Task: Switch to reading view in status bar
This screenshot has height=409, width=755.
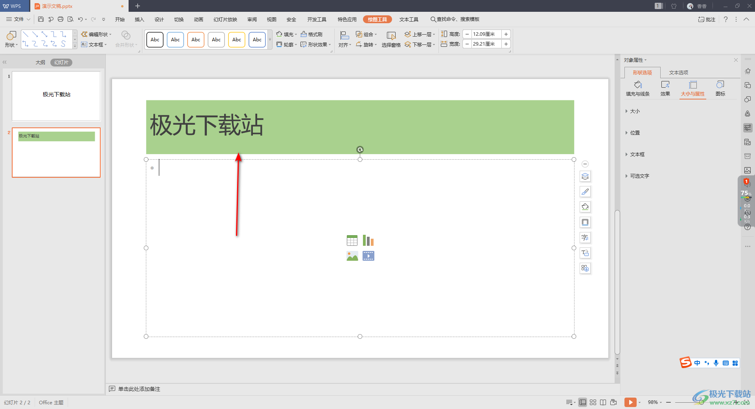Action: pyautogui.click(x=603, y=402)
